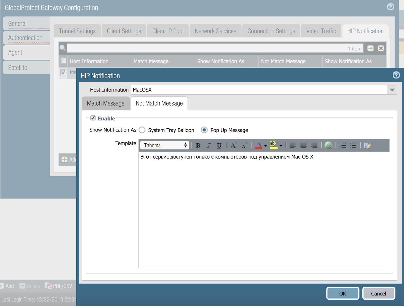Insert a numbered list
Viewport: 404px width, 306px height.
click(342, 145)
